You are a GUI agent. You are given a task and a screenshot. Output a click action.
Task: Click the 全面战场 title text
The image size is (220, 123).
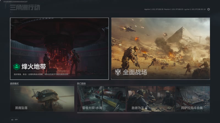pyautogui.click(x=135, y=72)
